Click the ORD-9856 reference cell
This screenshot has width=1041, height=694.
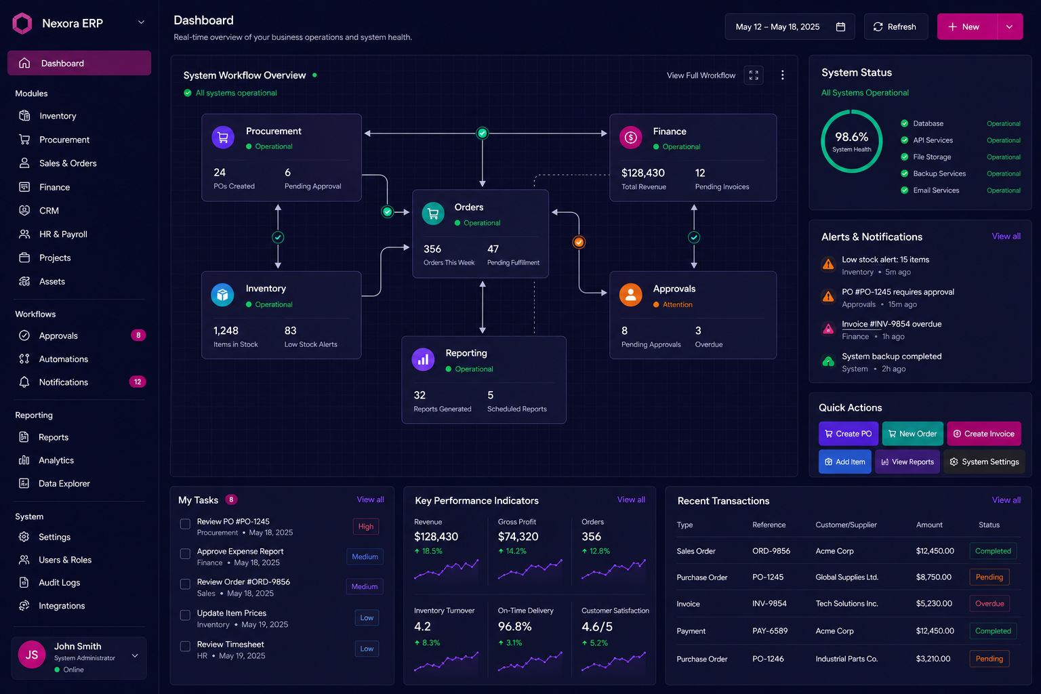tap(771, 551)
